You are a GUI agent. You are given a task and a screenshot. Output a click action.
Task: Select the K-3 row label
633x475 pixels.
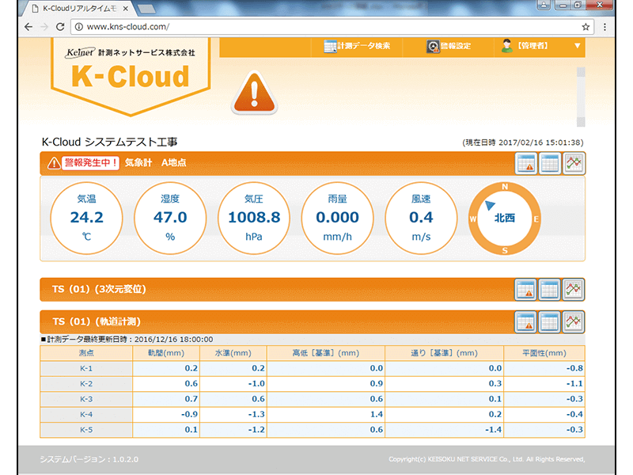pos(86,399)
